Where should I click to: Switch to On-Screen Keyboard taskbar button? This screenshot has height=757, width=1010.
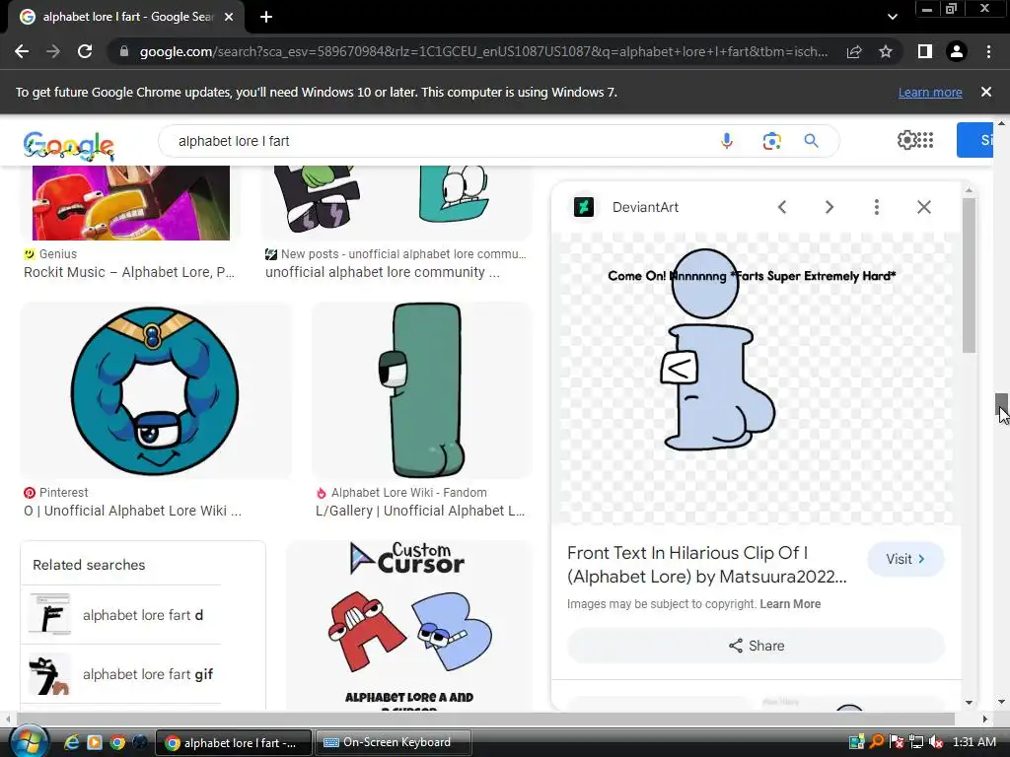click(x=393, y=742)
